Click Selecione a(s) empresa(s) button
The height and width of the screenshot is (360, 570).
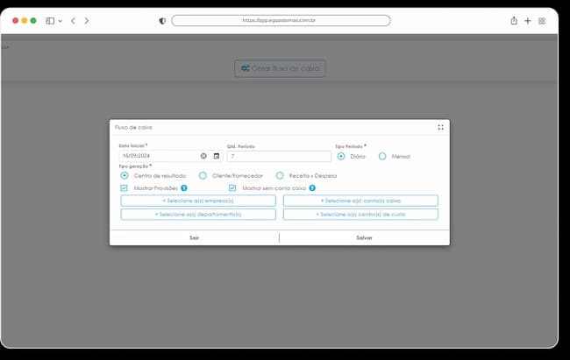click(x=198, y=201)
